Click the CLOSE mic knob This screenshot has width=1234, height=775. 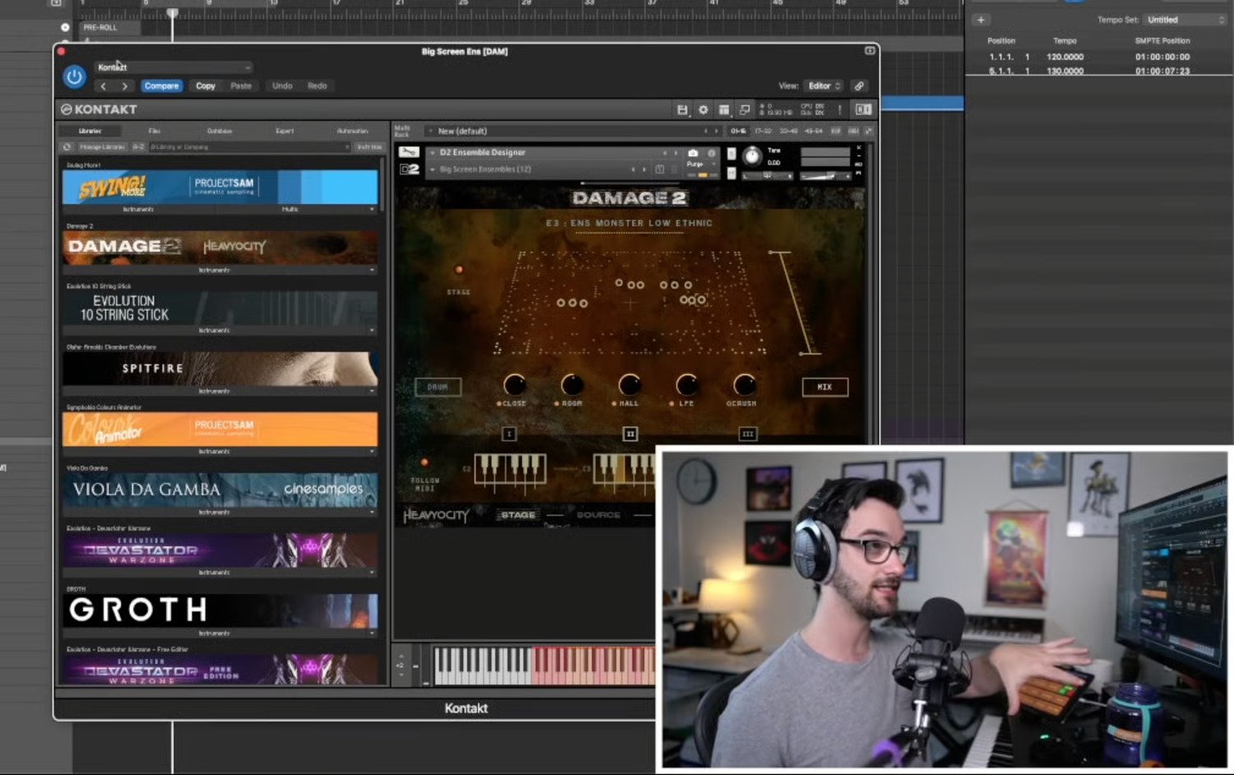tap(515, 384)
